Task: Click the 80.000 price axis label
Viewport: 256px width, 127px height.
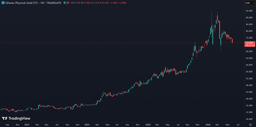Action: tap(249, 31)
